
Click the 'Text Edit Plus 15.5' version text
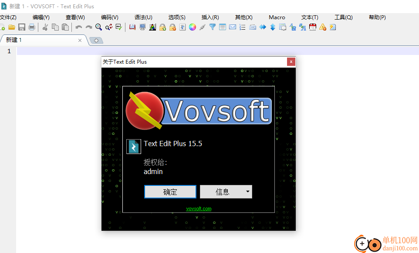pyautogui.click(x=173, y=144)
